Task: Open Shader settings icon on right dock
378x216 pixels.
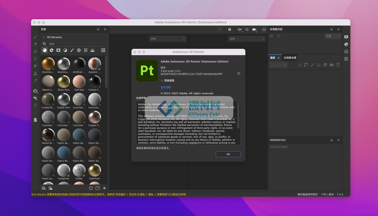Action: point(346,44)
